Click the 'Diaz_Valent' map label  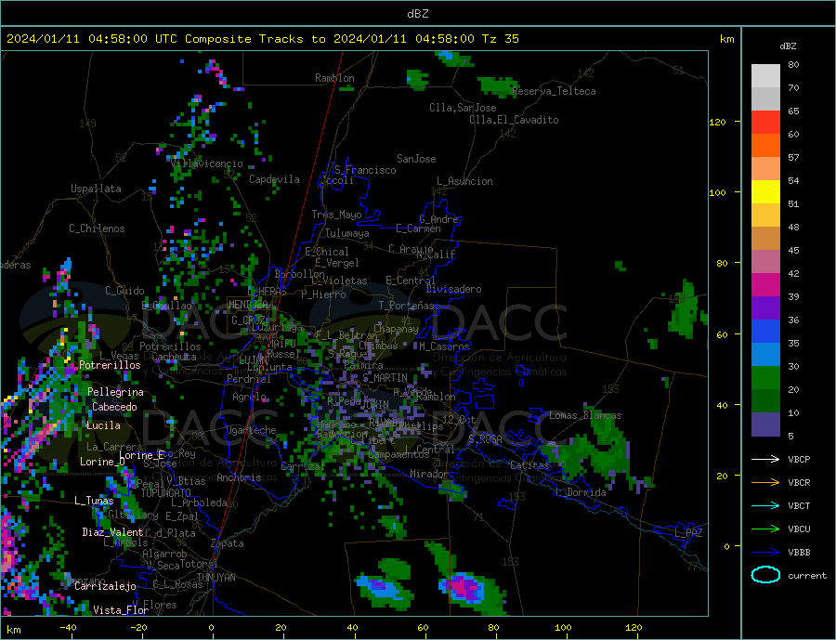[x=112, y=531]
